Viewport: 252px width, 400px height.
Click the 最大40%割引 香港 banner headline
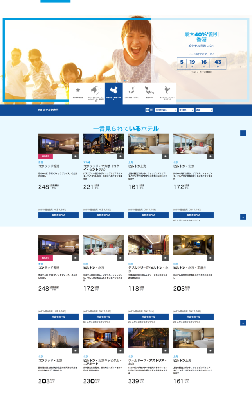(x=202, y=37)
